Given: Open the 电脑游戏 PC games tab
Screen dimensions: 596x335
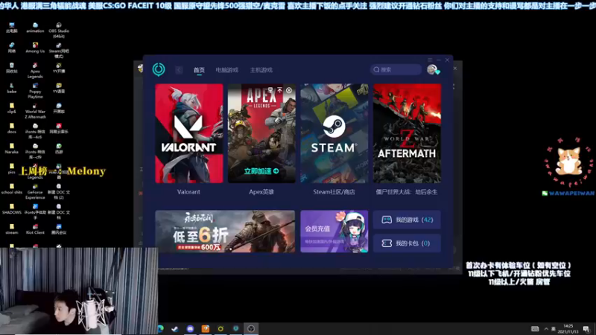Looking at the screenshot, I should 227,70.
